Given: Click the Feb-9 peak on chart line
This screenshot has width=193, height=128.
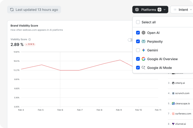Looking at the screenshot, I should pos(120,60).
